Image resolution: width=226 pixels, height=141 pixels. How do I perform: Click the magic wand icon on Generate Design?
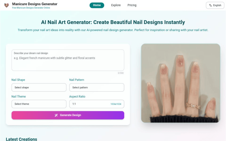(56, 115)
